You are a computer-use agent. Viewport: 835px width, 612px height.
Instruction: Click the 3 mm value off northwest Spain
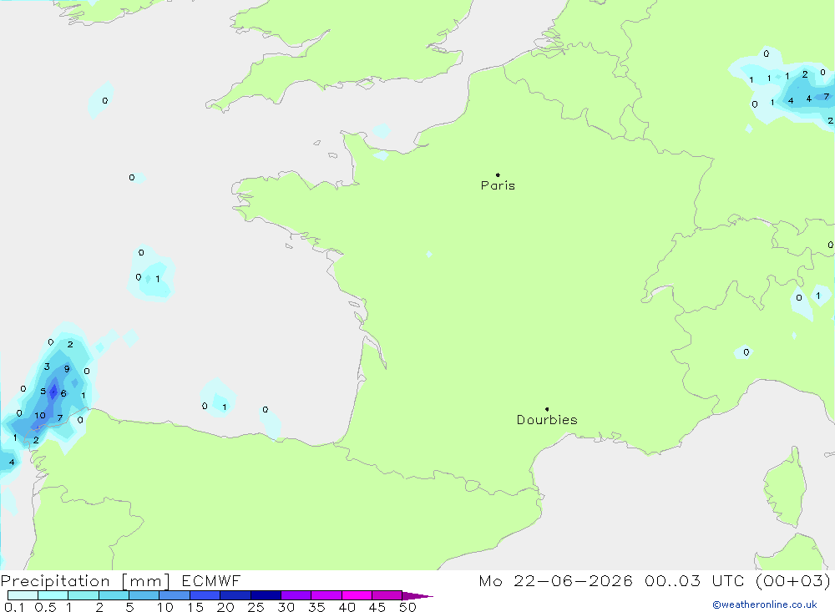[x=47, y=367]
